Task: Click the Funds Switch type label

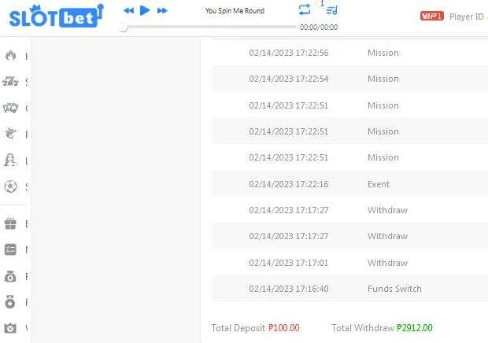Action: (394, 289)
